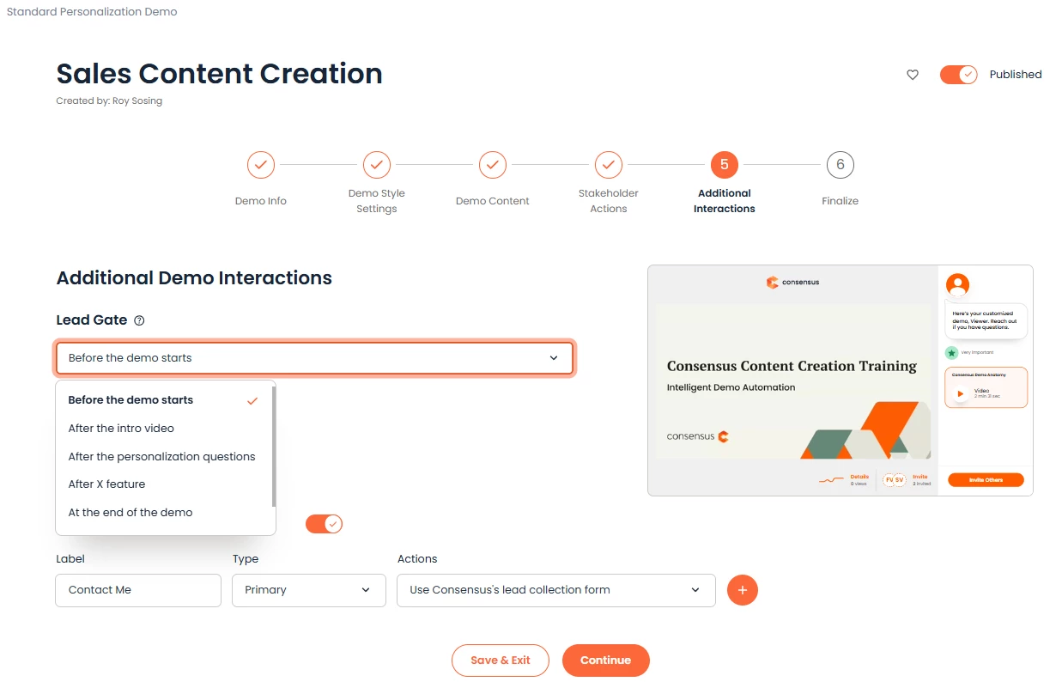This screenshot has height=694, width=1062.
Task: Select 'After the personalization questions' option
Action: 162,457
